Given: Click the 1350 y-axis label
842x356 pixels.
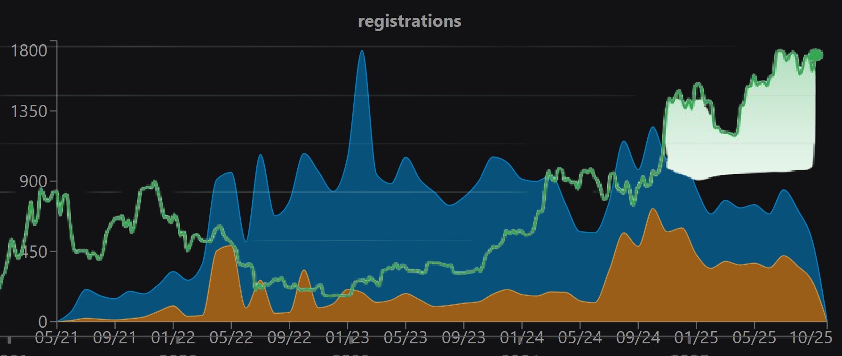Looking at the screenshot, I should [29, 111].
